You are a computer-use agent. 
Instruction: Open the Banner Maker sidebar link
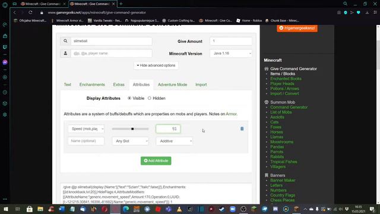point(283,180)
